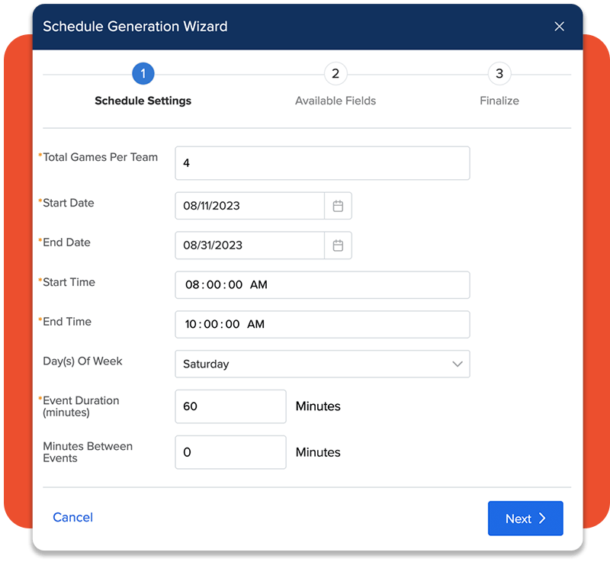The width and height of the screenshot is (610, 565).
Task: Edit the Total Games Per Team value
Action: (322, 162)
